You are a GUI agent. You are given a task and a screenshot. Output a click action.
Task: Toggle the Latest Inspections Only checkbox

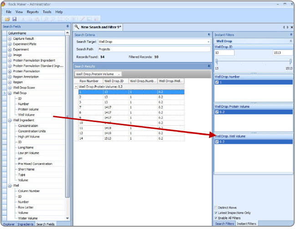216,213
